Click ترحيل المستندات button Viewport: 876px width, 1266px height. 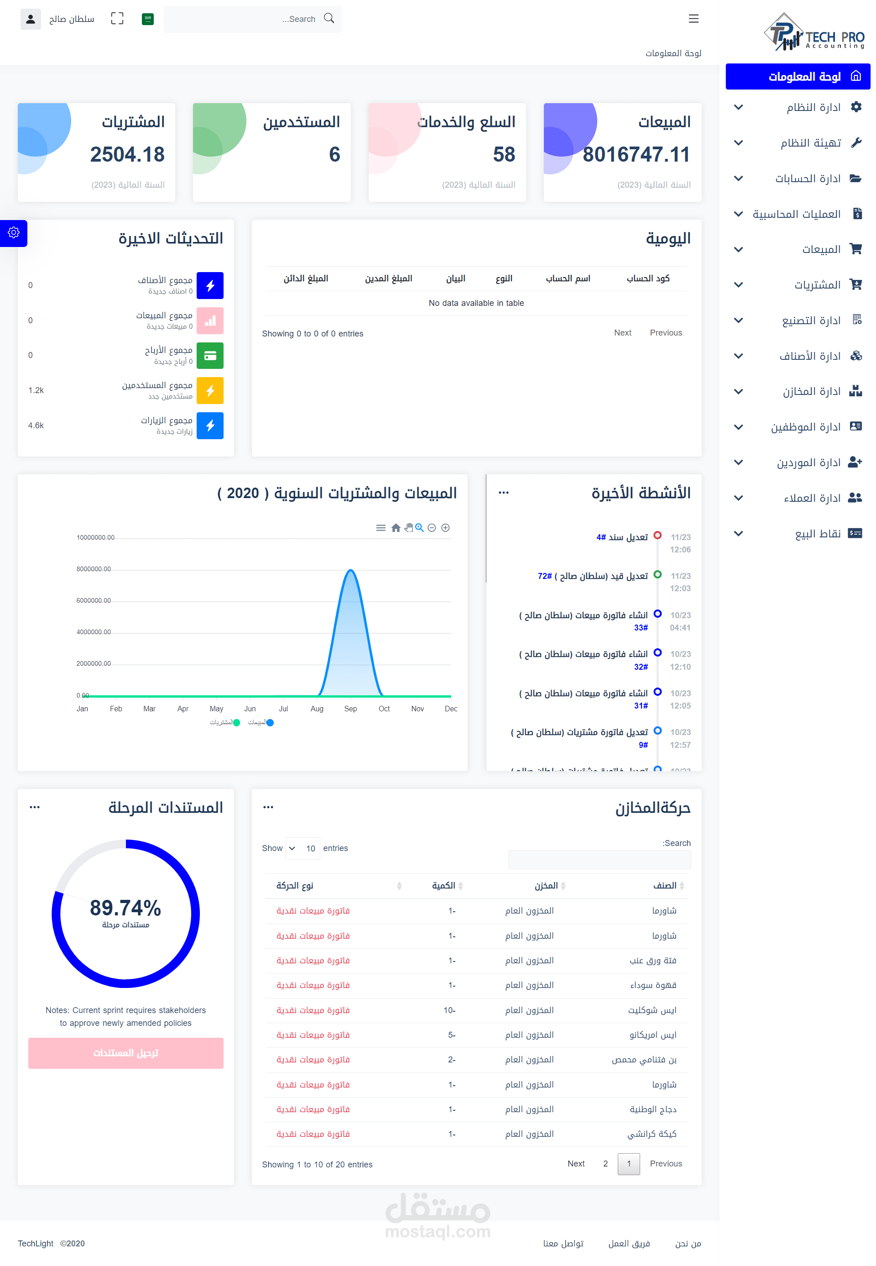125,1053
